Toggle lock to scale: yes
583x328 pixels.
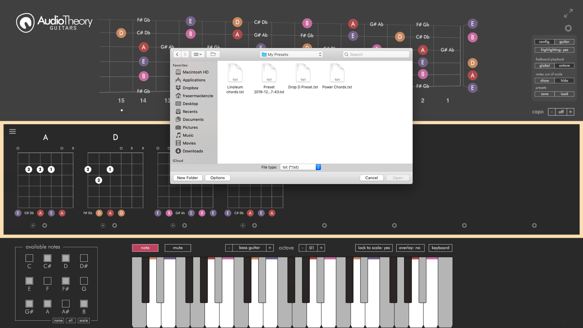point(374,248)
